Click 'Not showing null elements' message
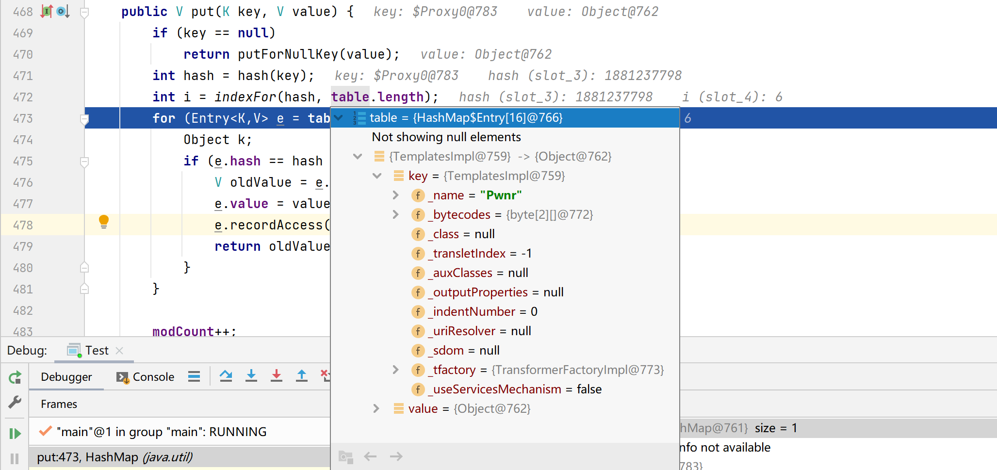Screen dimensions: 997x470 (x=446, y=137)
